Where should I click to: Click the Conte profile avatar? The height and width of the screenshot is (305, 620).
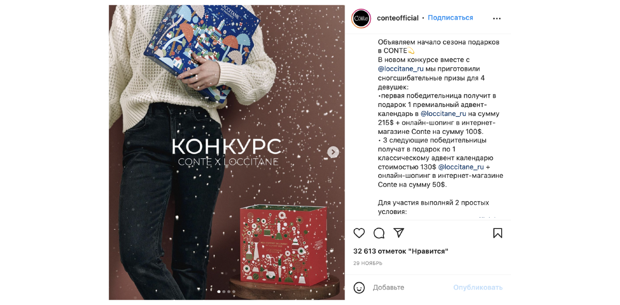tap(361, 19)
